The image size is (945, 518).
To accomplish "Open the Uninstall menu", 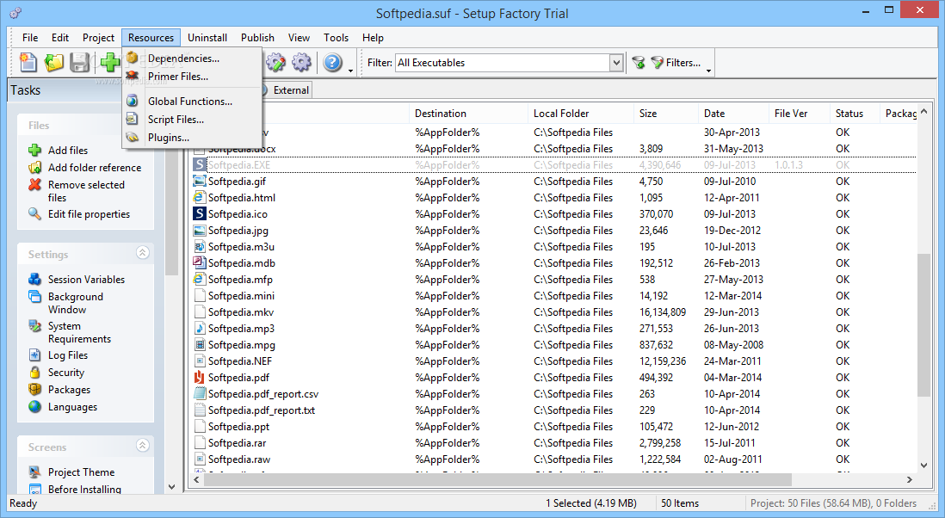I will click(x=207, y=37).
